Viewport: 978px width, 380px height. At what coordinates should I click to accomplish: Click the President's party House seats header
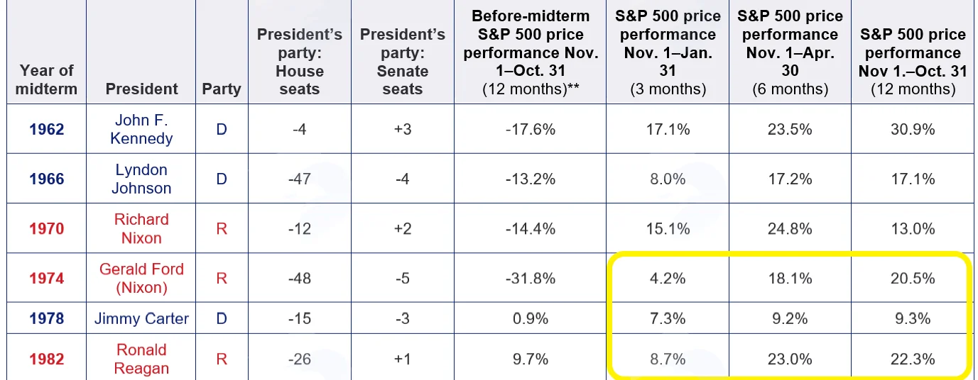click(x=300, y=62)
